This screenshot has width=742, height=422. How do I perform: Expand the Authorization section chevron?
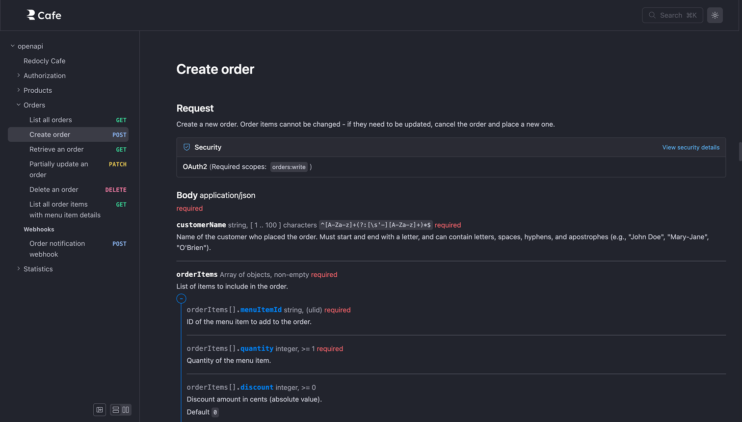(19, 76)
